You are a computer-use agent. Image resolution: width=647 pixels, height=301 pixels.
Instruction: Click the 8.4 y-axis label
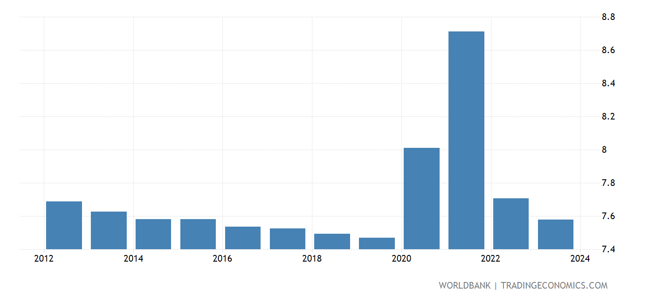point(609,82)
